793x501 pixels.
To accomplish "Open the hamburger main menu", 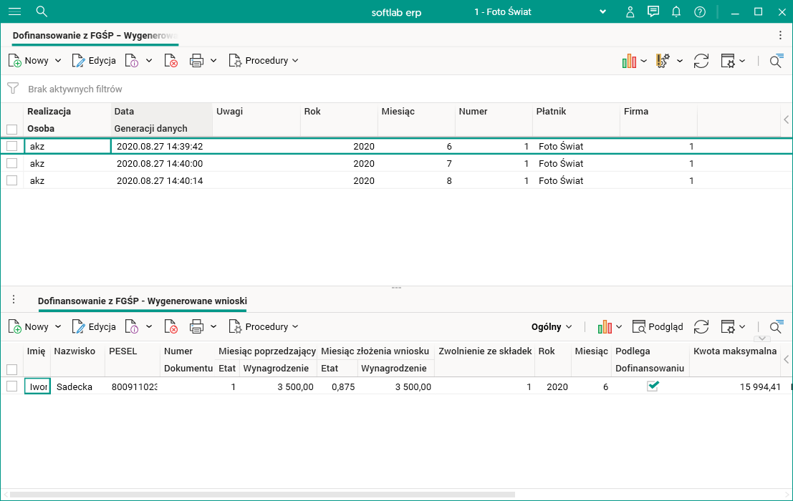I will [14, 11].
